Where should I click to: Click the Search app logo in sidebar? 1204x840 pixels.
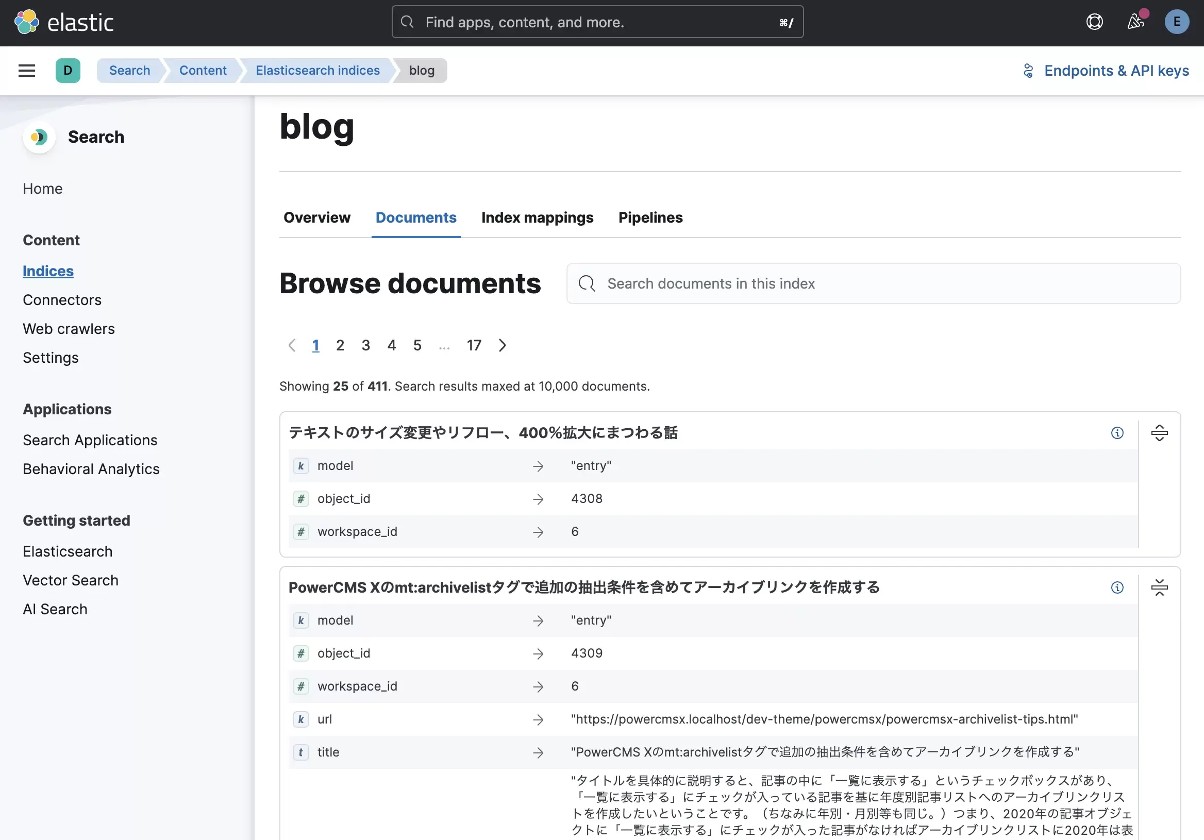coord(39,137)
